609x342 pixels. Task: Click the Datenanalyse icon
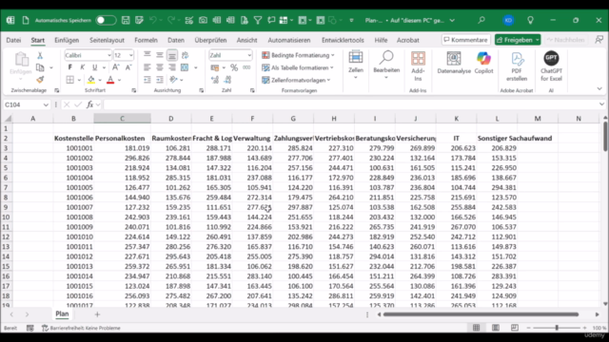[454, 63]
